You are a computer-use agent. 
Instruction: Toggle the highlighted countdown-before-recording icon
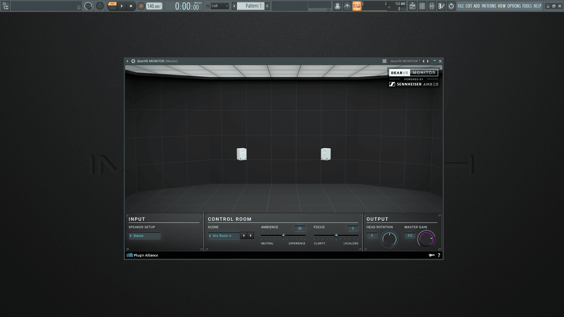[357, 6]
